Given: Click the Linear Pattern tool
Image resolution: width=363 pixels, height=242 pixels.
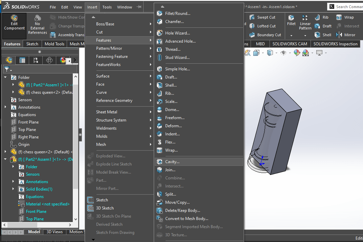Looking at the screenshot, I should [305, 22].
